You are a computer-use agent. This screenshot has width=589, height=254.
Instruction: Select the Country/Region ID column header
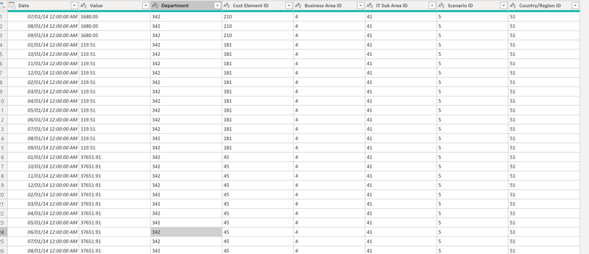click(544, 6)
